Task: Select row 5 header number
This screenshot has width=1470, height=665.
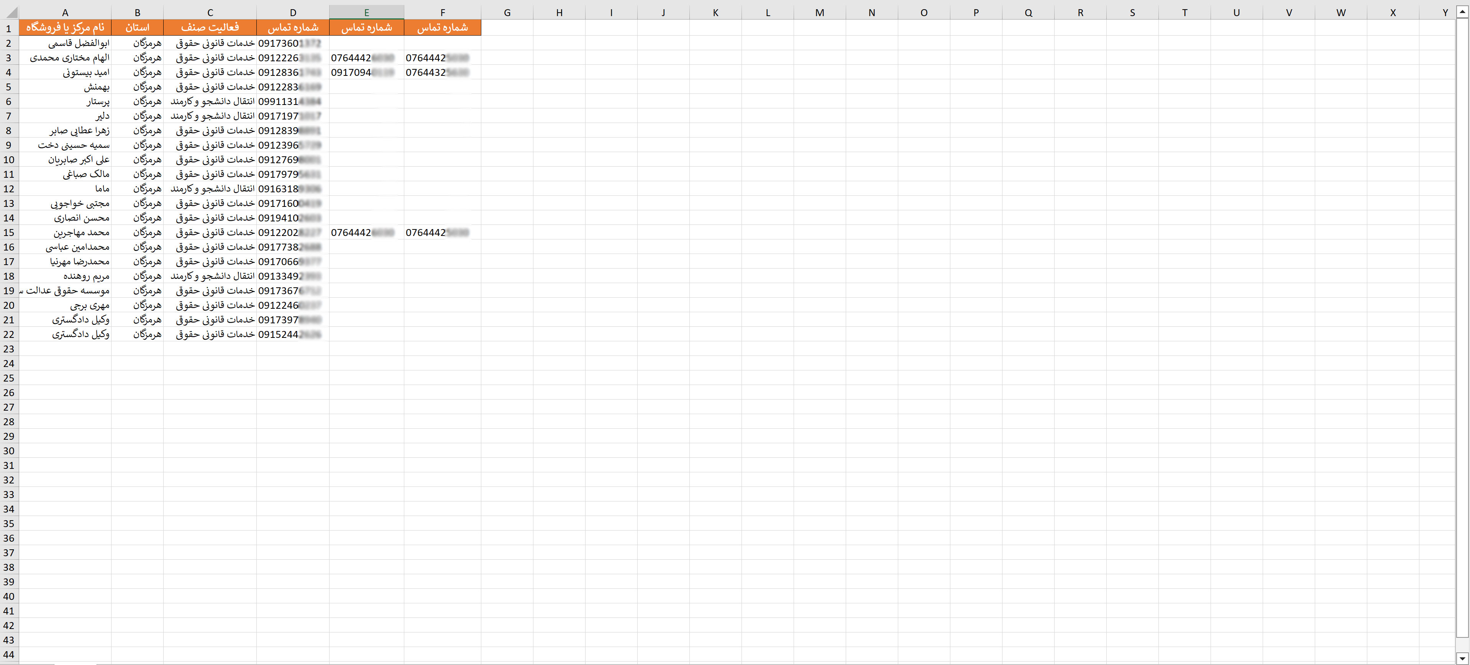Action: (x=9, y=87)
